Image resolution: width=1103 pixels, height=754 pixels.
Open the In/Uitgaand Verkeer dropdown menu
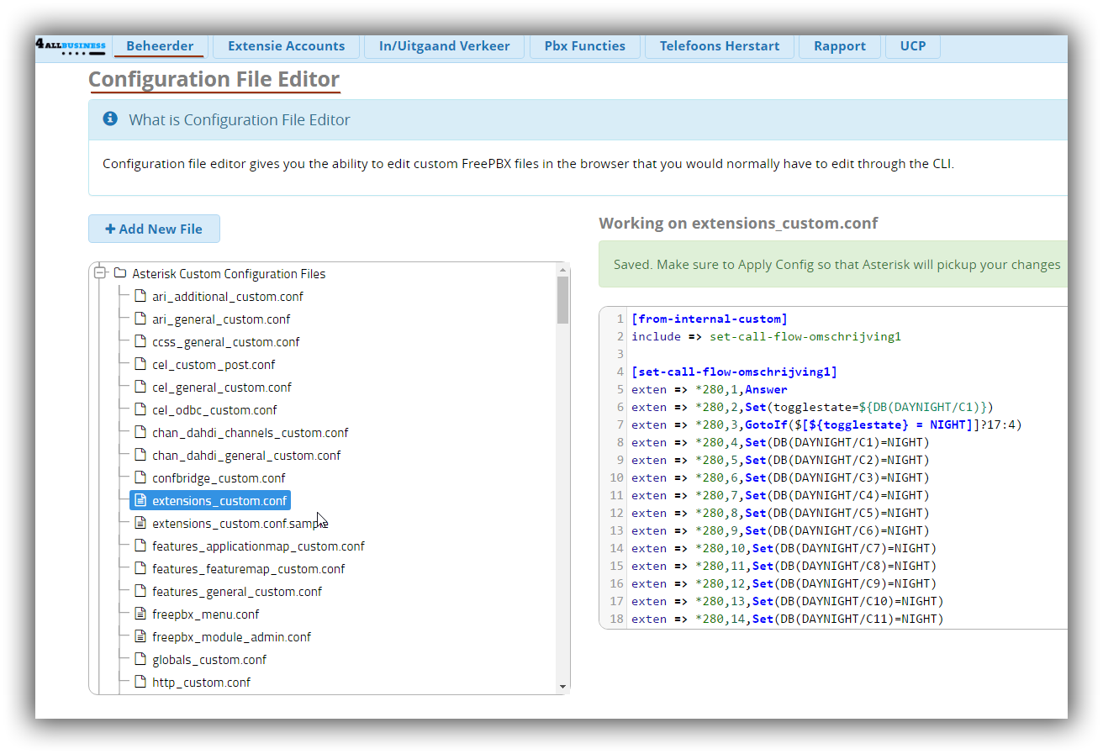pos(444,46)
